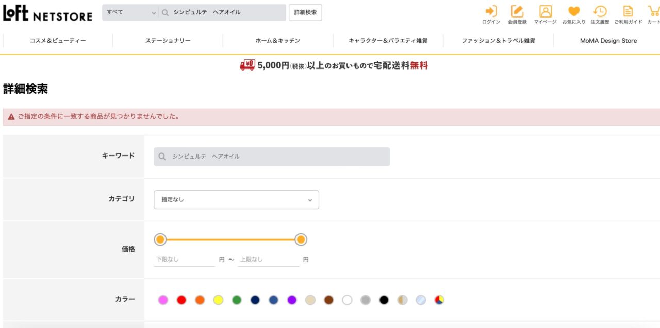Open the ログイン login icon
The image size is (660, 328).
pos(491,11)
